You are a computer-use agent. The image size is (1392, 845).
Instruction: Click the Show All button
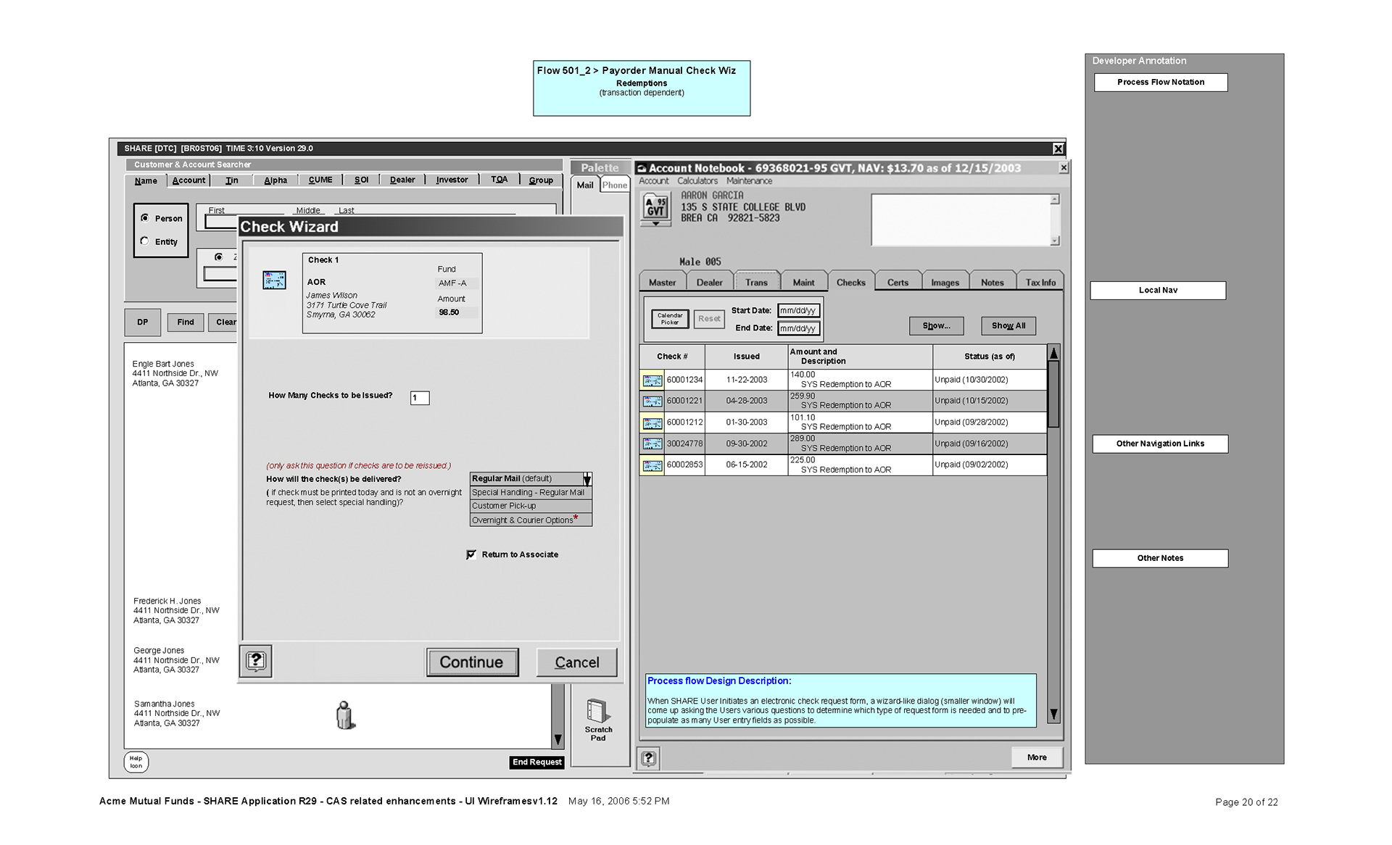[x=1008, y=326]
